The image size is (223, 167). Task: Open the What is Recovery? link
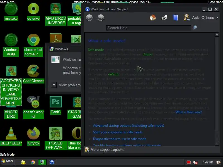(x=189, y=112)
